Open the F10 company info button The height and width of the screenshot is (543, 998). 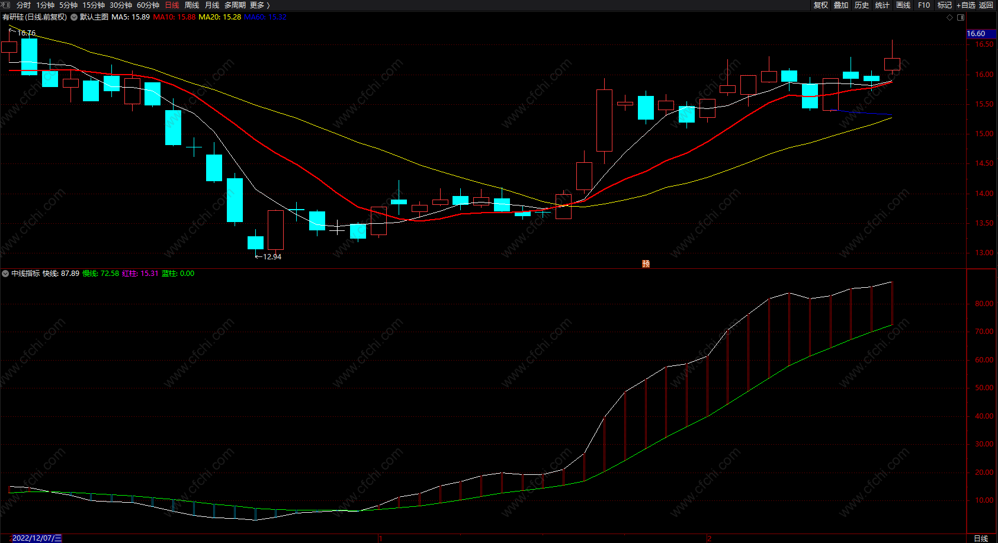pos(924,5)
